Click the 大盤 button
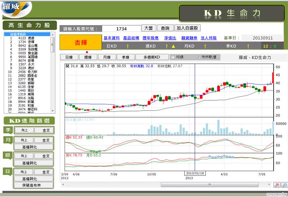 (x=149, y=28)
